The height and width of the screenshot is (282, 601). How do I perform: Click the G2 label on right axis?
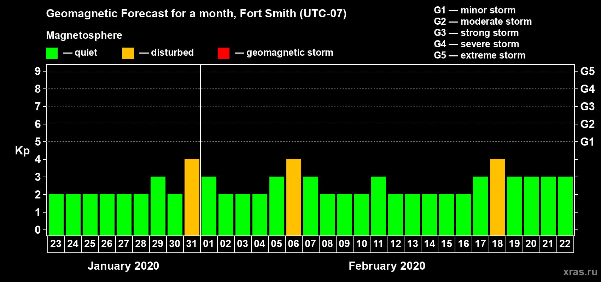coord(588,124)
